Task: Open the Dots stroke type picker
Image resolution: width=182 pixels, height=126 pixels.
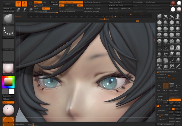Action: pyautogui.click(x=8, y=32)
